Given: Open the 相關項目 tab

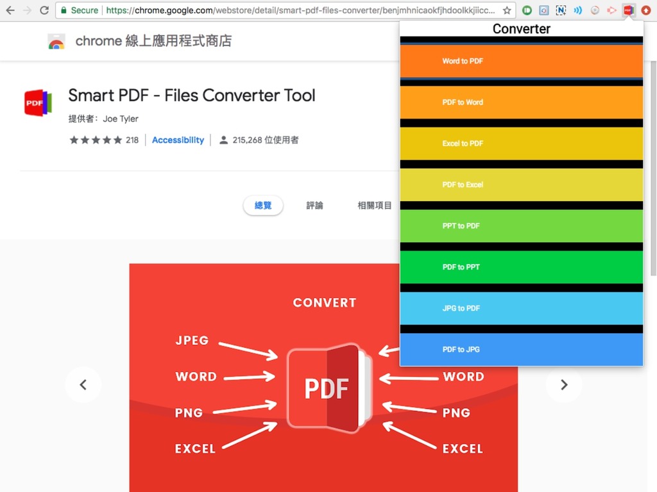Looking at the screenshot, I should click(375, 205).
